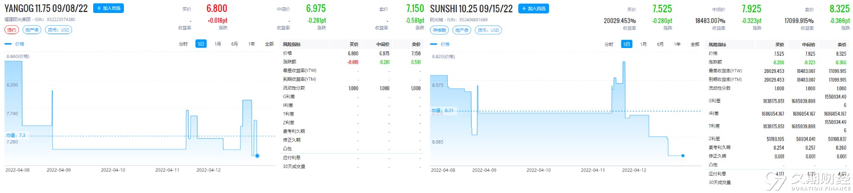Click the 存续期 tag under SUNSHI
853x193 pixels.
439,30
